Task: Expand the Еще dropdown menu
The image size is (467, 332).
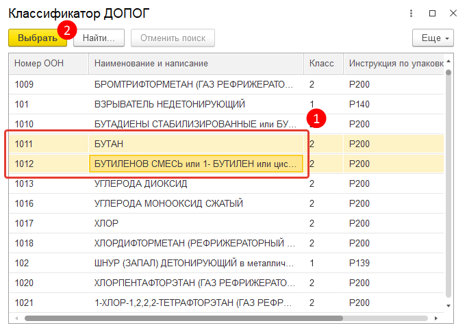Action: click(x=433, y=38)
